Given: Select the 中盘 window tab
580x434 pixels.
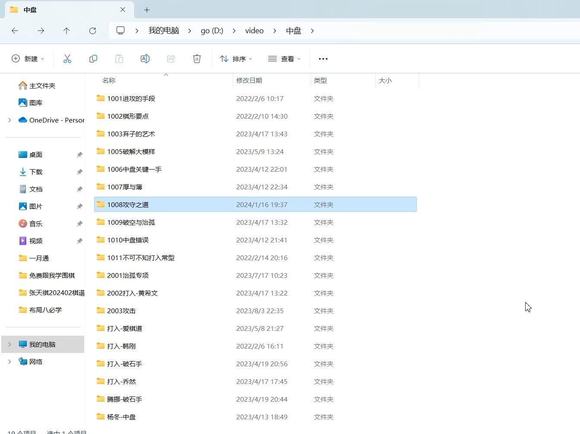Looking at the screenshot, I should [x=69, y=9].
